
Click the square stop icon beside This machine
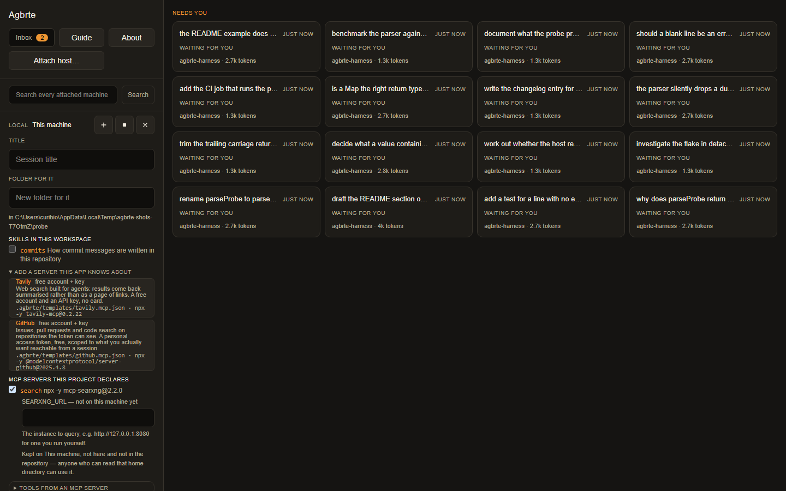[124, 125]
